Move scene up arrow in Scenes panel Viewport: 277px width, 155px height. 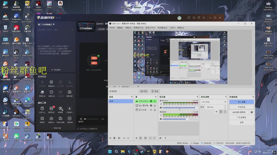(124, 138)
